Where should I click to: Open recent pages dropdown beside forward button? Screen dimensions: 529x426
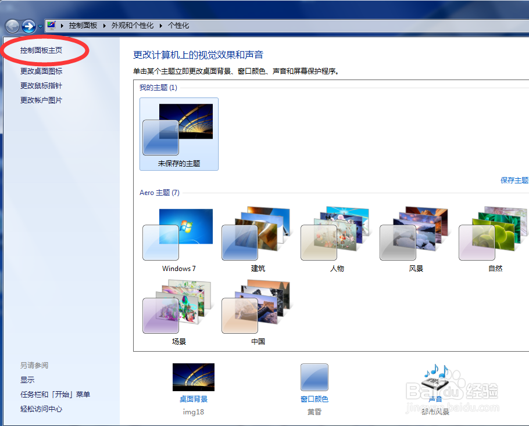[x=40, y=26]
